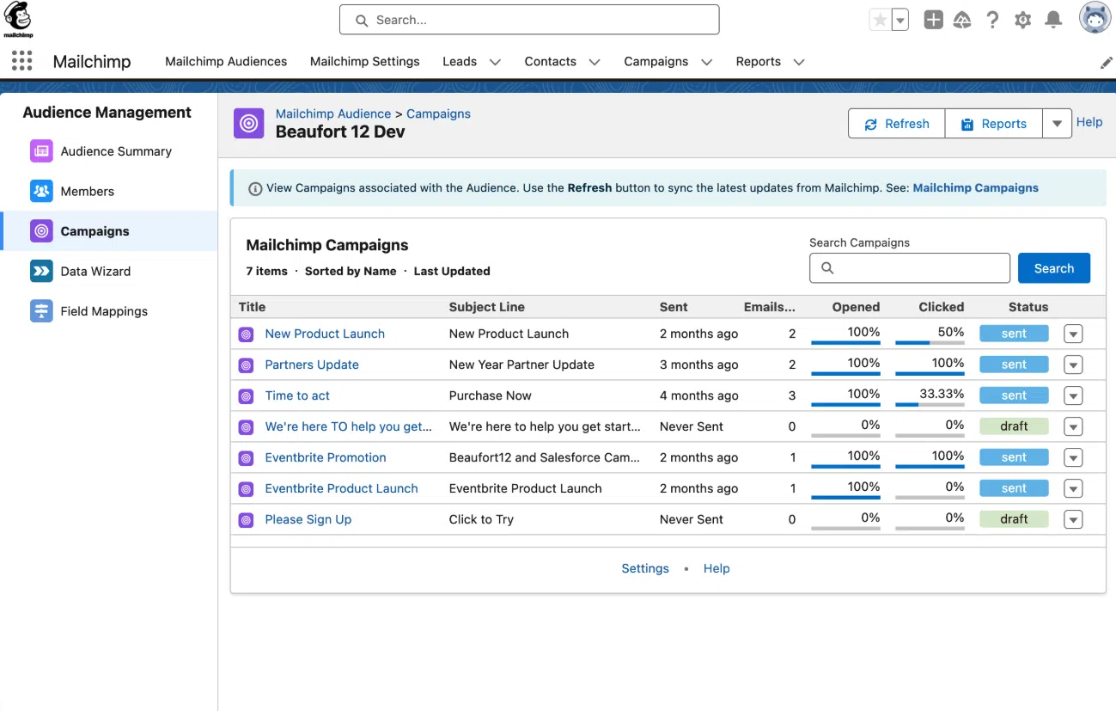Click the notifications bell icon
This screenshot has width=1116, height=711.
[1053, 20]
